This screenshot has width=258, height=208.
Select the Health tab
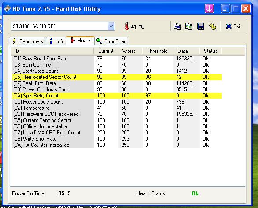click(x=80, y=41)
